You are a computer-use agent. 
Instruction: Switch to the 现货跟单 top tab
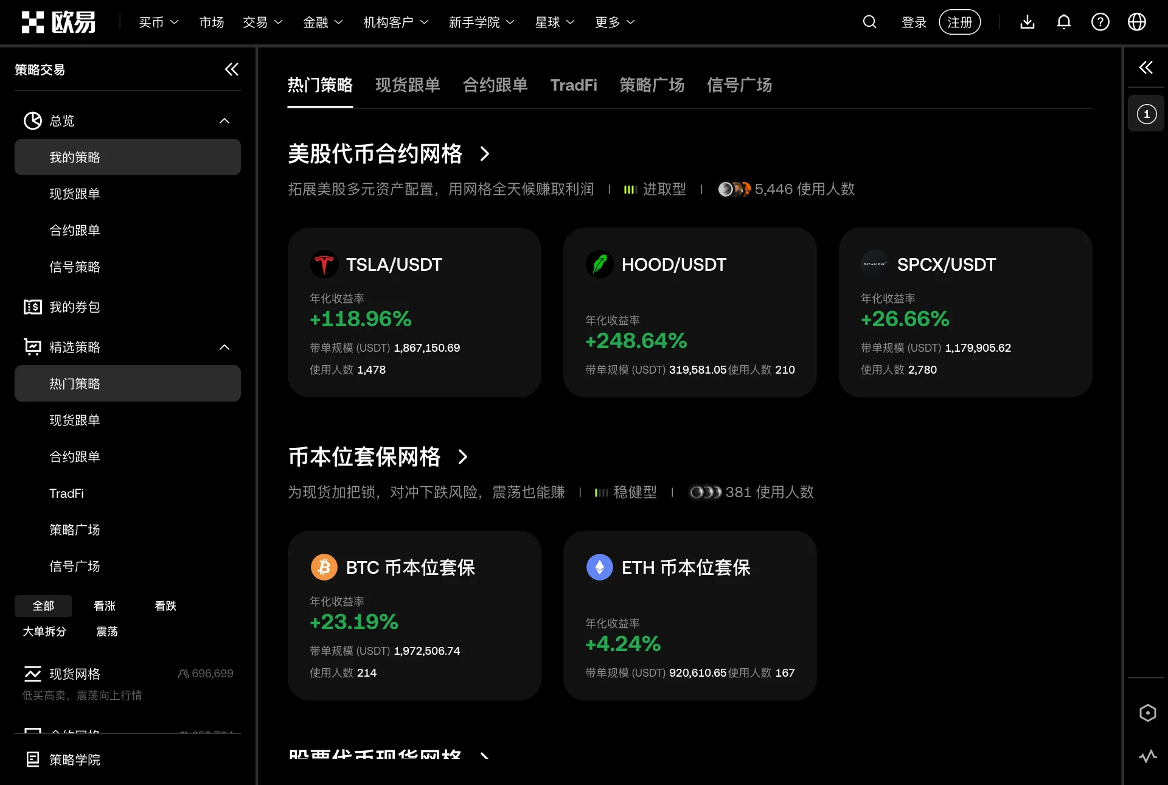(408, 85)
